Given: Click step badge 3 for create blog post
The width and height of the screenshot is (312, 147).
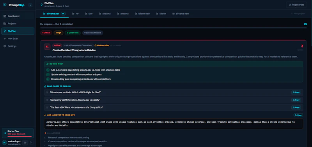Looking at the screenshot, I should click(x=48, y=79).
